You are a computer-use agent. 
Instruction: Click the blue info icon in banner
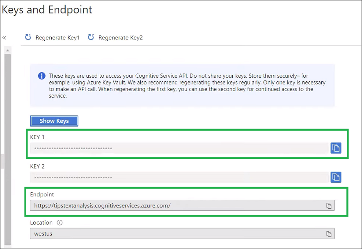[x=41, y=76]
